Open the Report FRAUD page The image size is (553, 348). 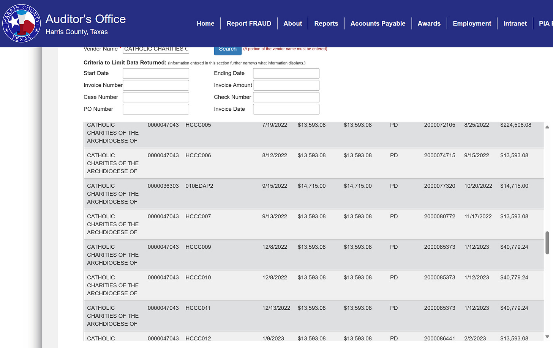pos(249,24)
